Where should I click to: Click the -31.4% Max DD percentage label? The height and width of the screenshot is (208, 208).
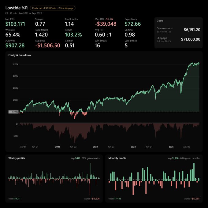pyautogui.click(x=109, y=19)
